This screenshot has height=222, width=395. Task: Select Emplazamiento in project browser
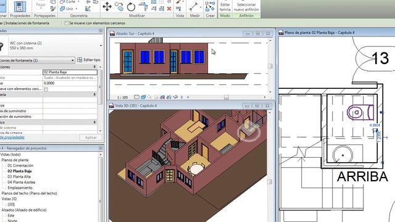point(20,187)
